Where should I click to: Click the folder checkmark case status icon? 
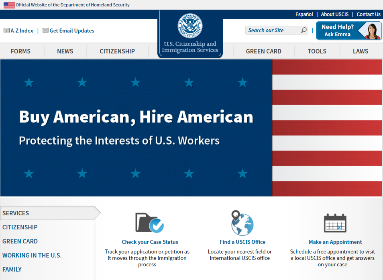click(x=149, y=223)
